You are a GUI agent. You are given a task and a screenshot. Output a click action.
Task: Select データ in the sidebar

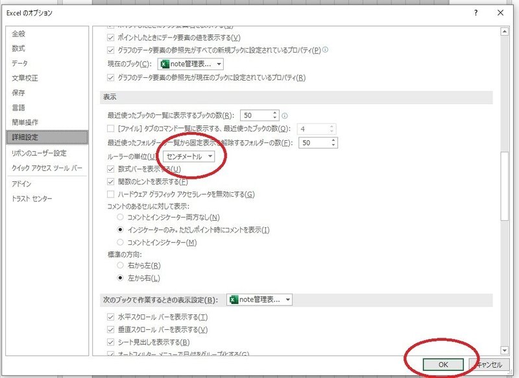tap(20, 63)
